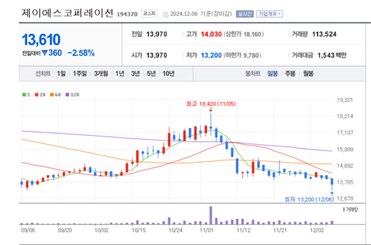Select the 1년 line chart tab
The width and height of the screenshot is (371, 245).
120,73
